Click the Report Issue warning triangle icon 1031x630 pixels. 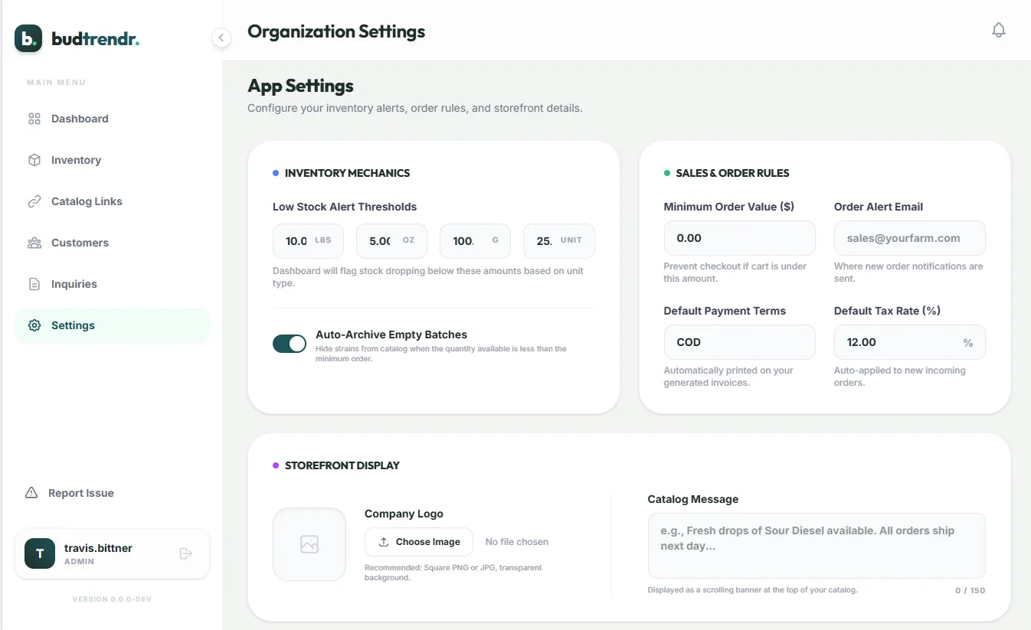click(x=31, y=493)
